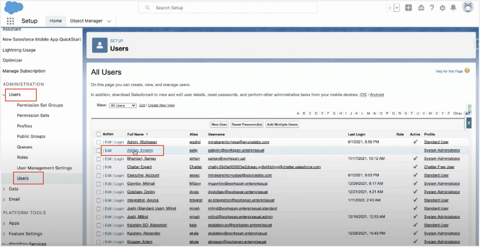Open the All Users view dropdown
The image size is (480, 247).
pyautogui.click(x=123, y=105)
